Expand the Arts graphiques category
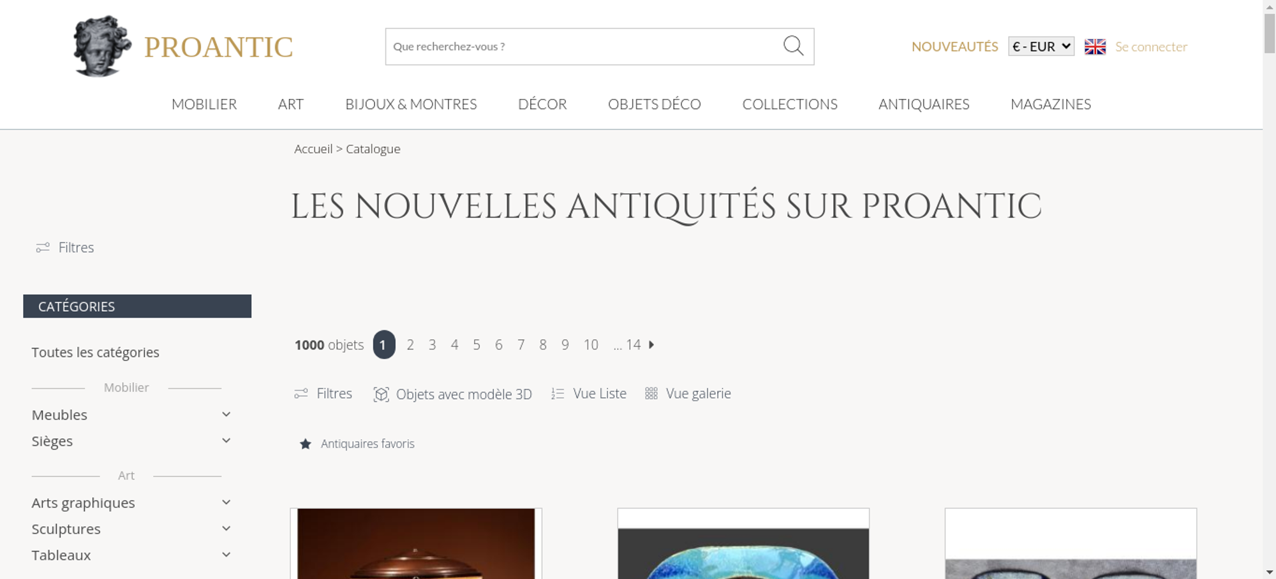The image size is (1276, 579). (x=226, y=502)
